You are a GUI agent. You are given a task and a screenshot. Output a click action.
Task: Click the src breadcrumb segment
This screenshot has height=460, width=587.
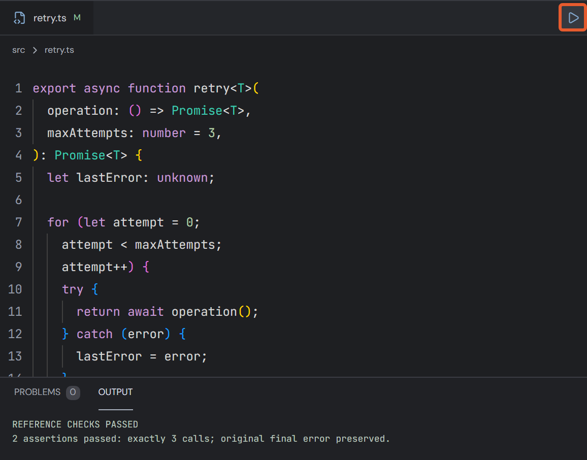pos(18,50)
